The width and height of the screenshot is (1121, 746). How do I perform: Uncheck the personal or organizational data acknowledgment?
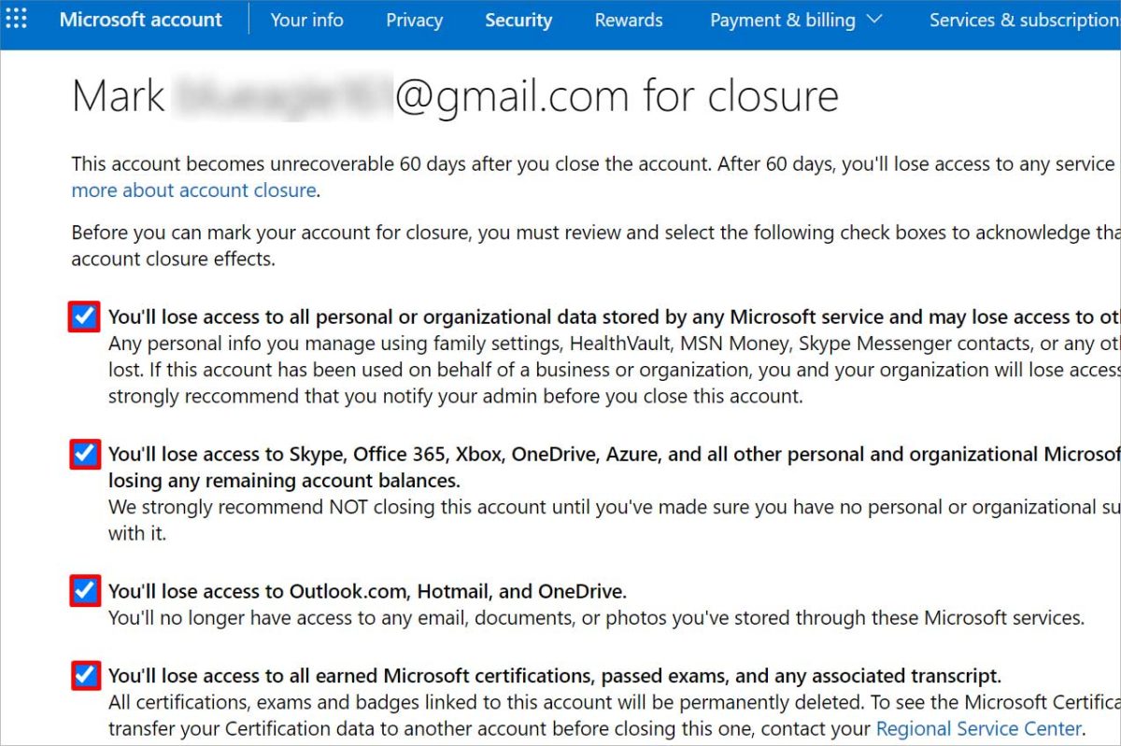tap(83, 317)
